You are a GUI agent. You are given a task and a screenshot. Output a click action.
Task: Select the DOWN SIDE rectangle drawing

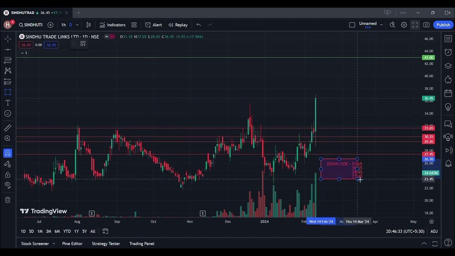click(339, 169)
